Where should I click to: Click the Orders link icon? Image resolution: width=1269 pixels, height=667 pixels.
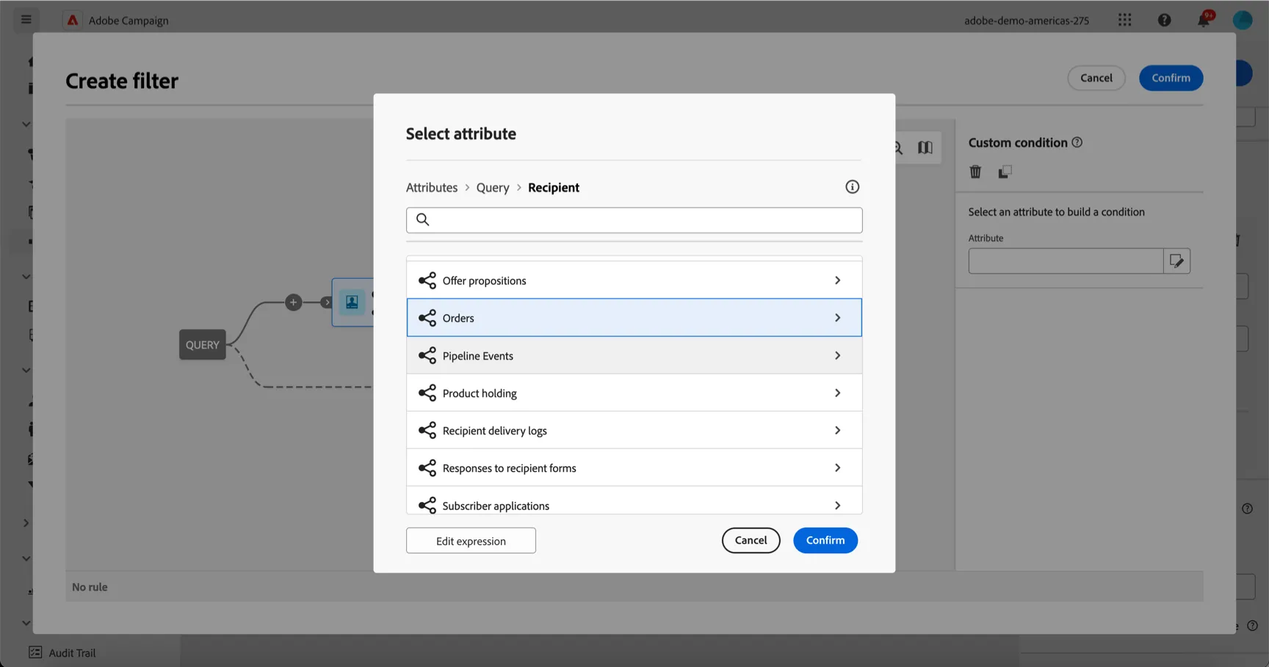tap(427, 318)
